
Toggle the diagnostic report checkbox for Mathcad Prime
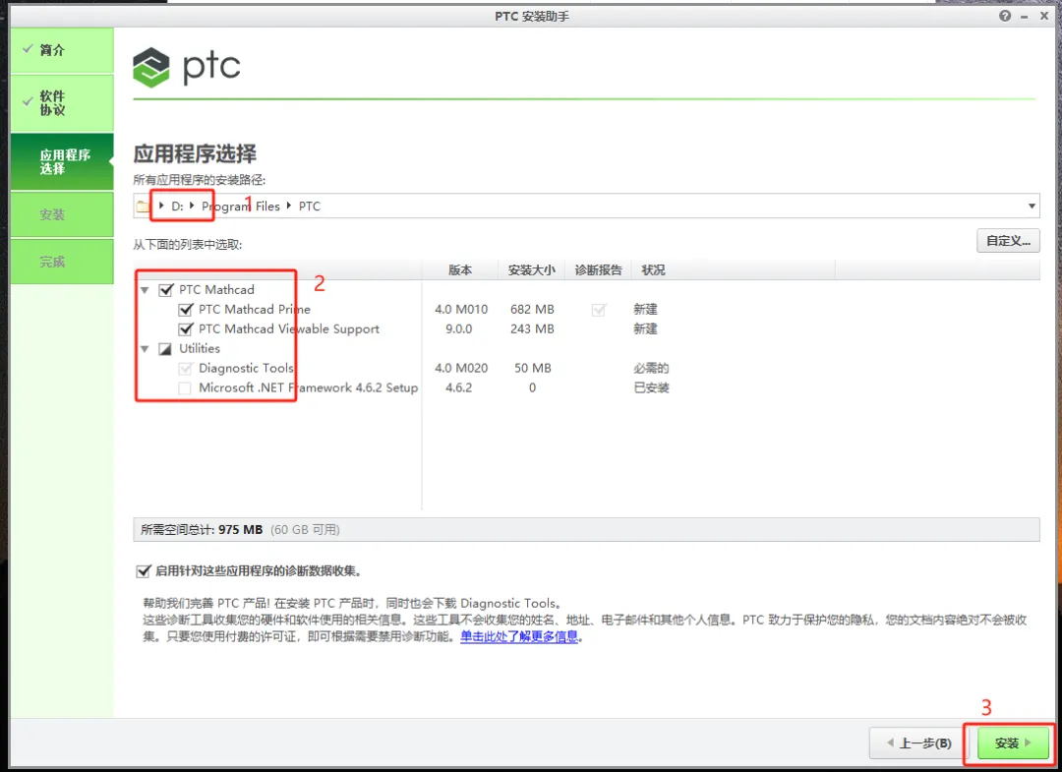coord(599,310)
